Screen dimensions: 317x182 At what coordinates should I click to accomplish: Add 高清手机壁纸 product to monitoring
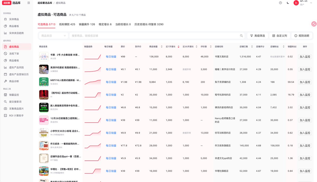pos(305,69)
